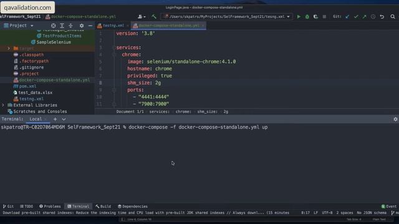This screenshot has width=399, height=224.
Task: Update project from Git
Action: [x=347, y=17]
